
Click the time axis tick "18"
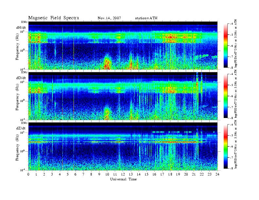(170, 174)
